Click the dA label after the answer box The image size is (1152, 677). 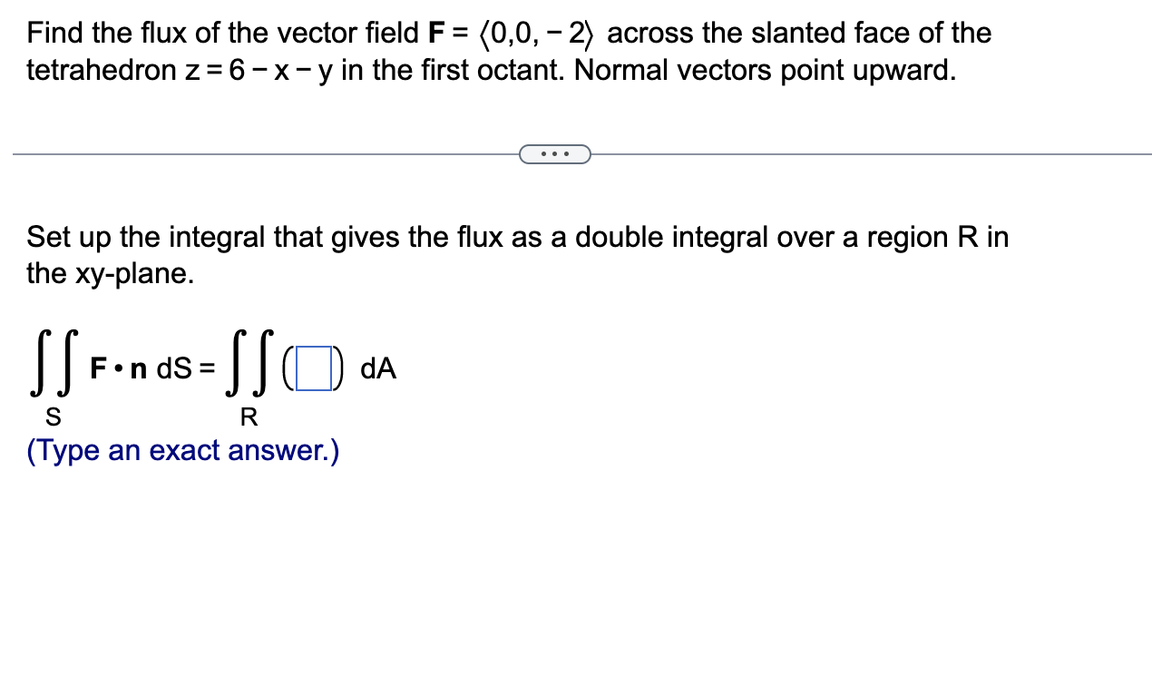point(378,368)
